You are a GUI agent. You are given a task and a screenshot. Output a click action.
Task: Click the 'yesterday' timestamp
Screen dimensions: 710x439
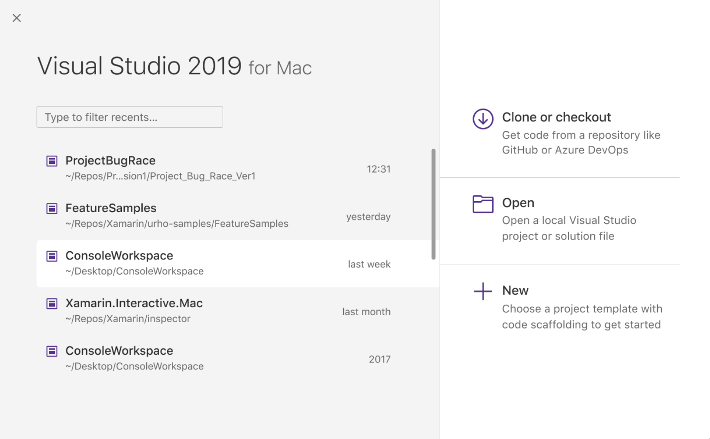tap(368, 217)
